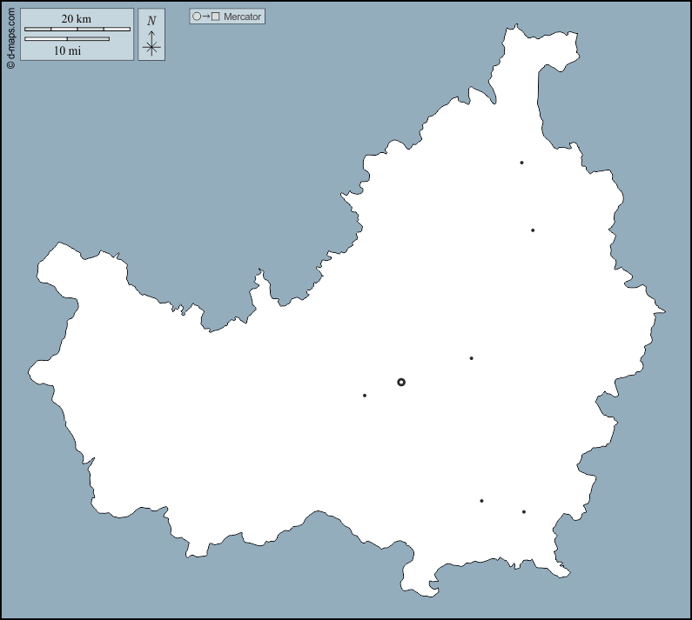The width and height of the screenshot is (692, 620).
Task: Click the Mercator projection label
Action: 242,17
